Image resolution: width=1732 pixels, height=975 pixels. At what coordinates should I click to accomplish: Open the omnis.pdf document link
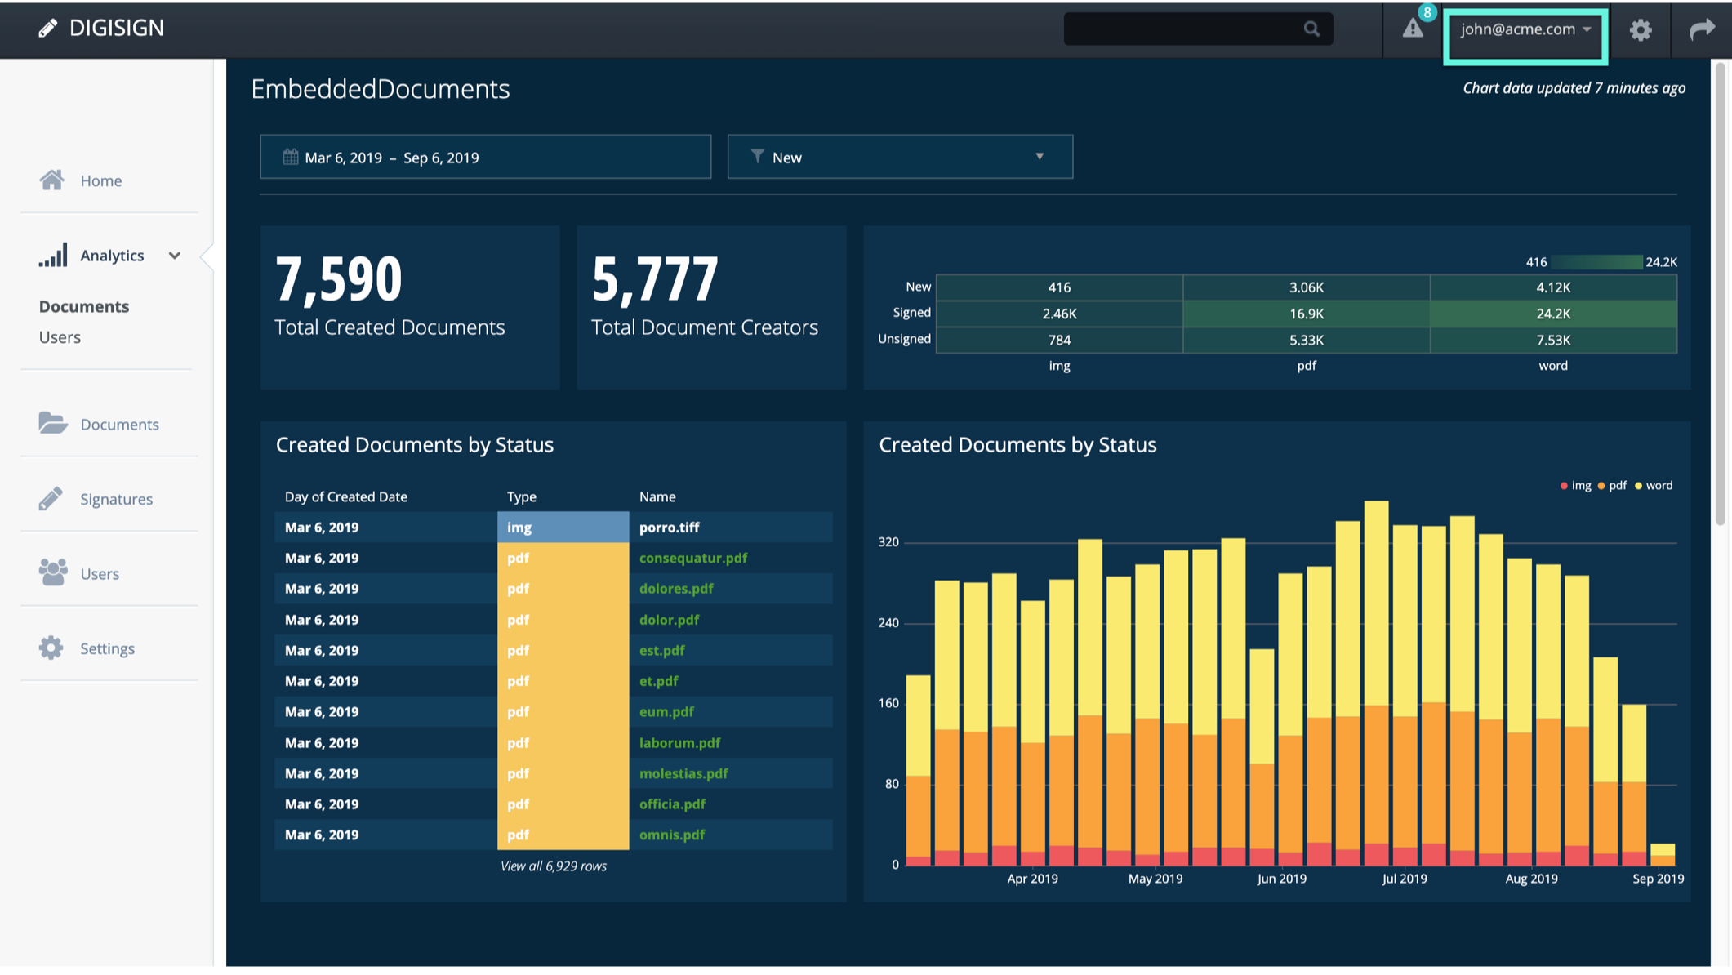(x=672, y=835)
